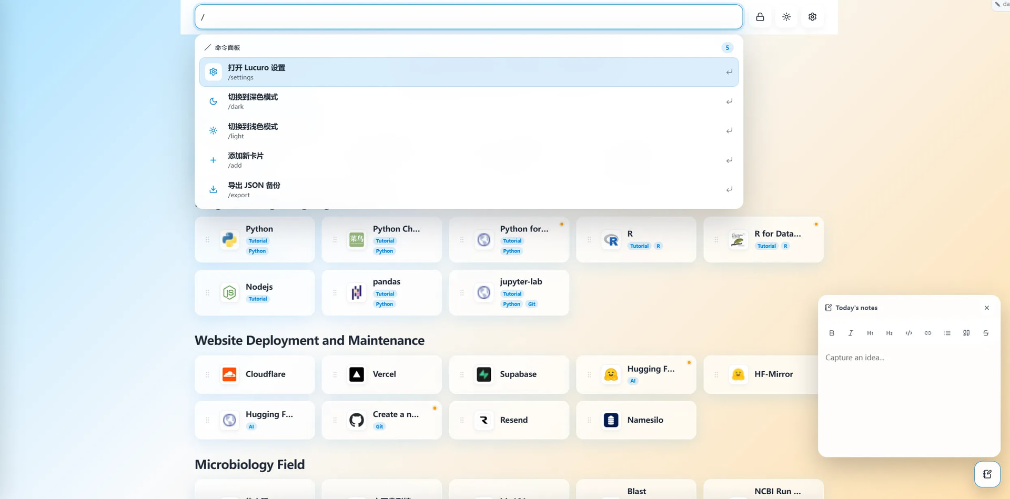Click the enter arrow on the /settings row
The height and width of the screenshot is (499, 1010).
click(729, 72)
